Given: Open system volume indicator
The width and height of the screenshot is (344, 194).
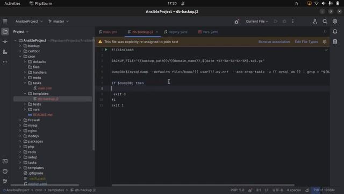Looking at the screenshot, I should [x=323, y=3].
